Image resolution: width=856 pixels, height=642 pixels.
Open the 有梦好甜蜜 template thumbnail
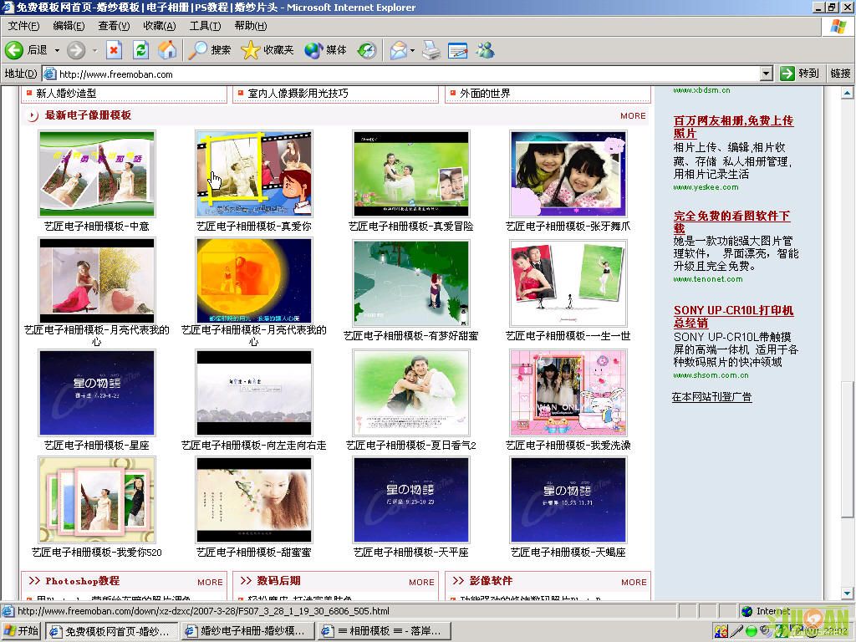[x=411, y=283]
